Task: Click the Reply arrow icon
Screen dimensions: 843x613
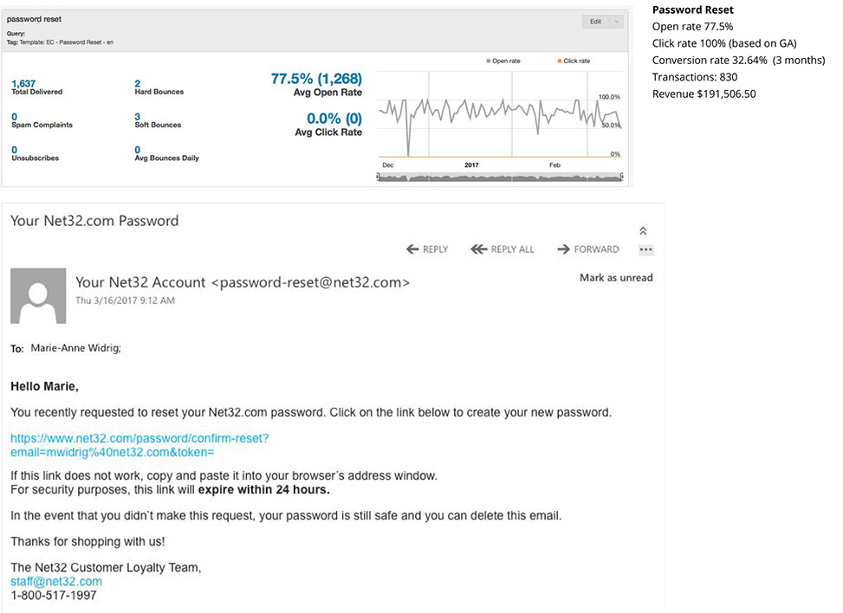Action: (x=412, y=249)
